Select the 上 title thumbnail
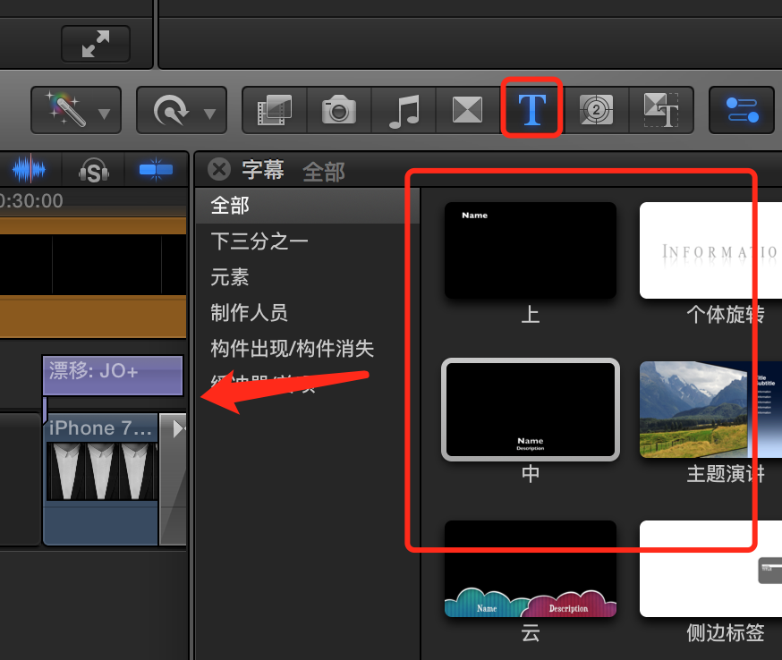Viewport: 782px width, 660px height. tap(531, 250)
